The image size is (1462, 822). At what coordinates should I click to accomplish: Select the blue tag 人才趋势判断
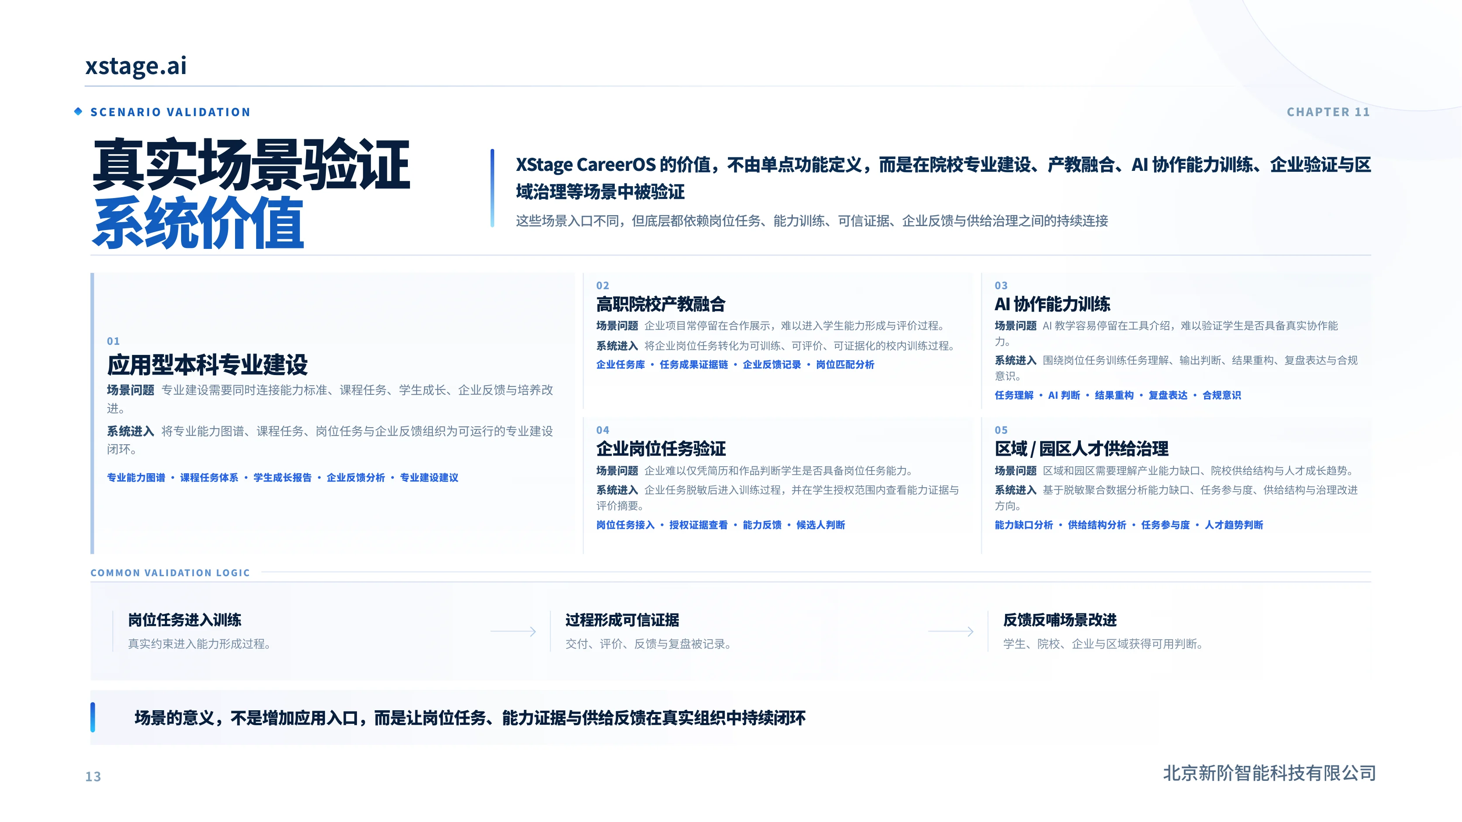[1234, 525]
